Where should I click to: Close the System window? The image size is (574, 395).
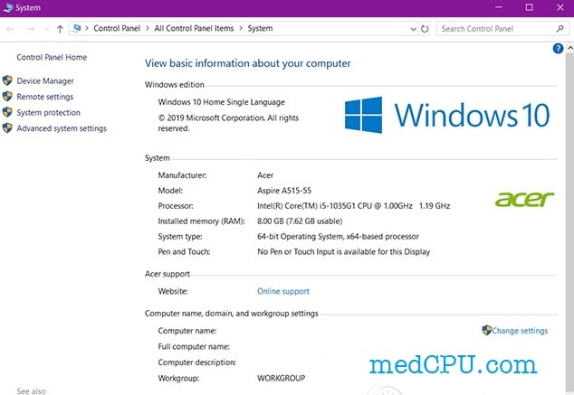560,7
